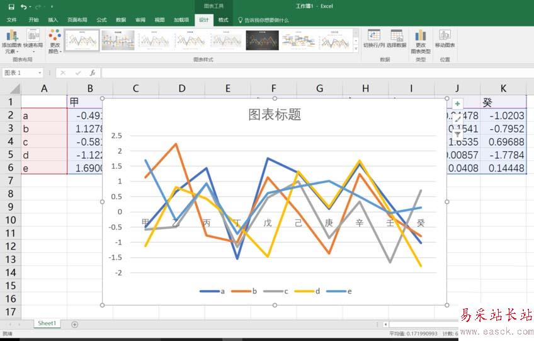Click legend entry 'e' in chart
The width and height of the screenshot is (534, 341).
[339, 291]
